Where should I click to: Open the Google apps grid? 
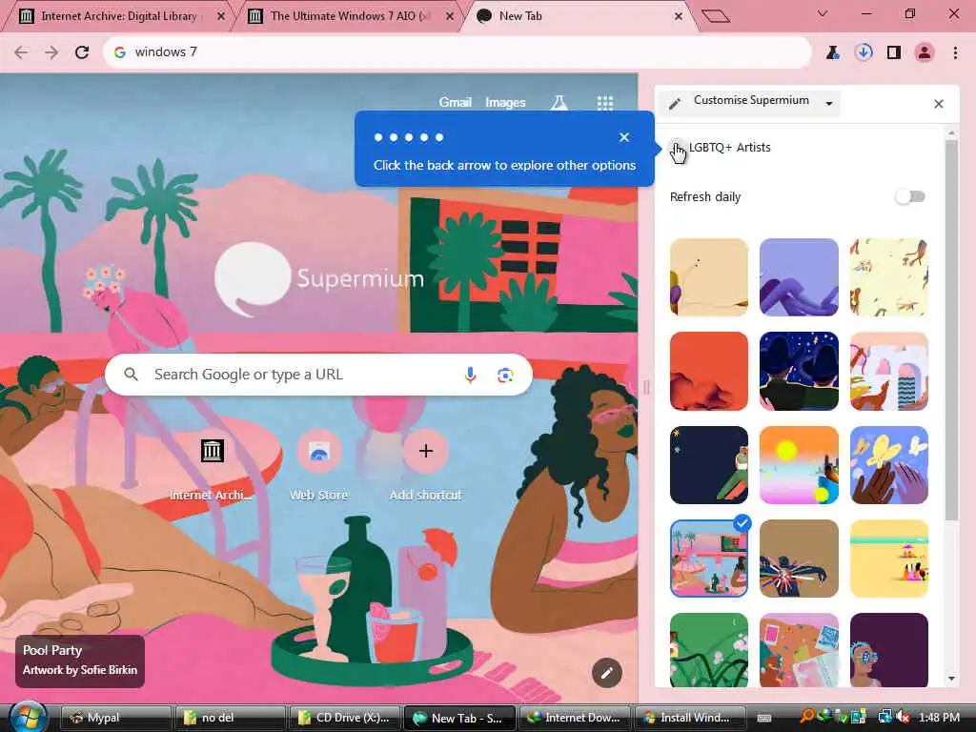pyautogui.click(x=605, y=103)
